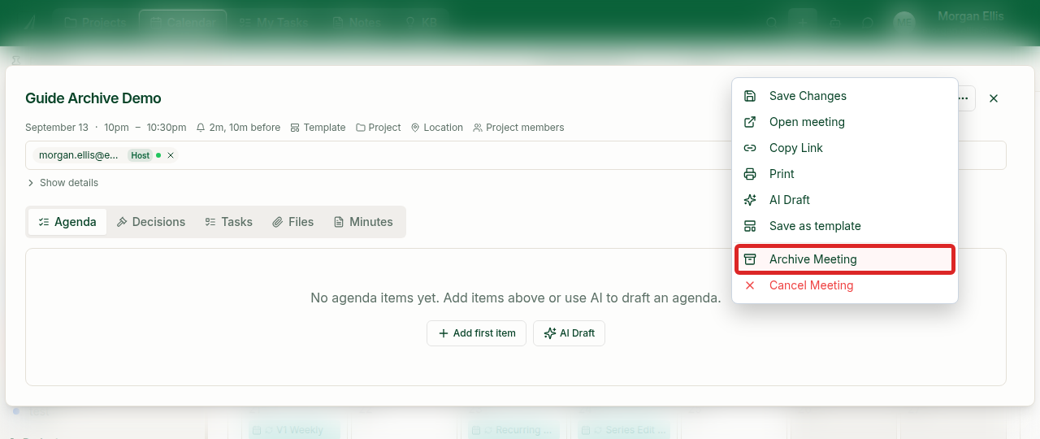This screenshot has width=1040, height=439.
Task: Edit reminder 2m, 10m before
Action: (x=238, y=128)
